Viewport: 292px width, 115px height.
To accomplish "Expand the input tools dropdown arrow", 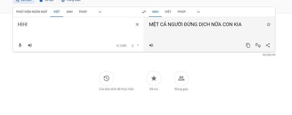I will (138, 45).
